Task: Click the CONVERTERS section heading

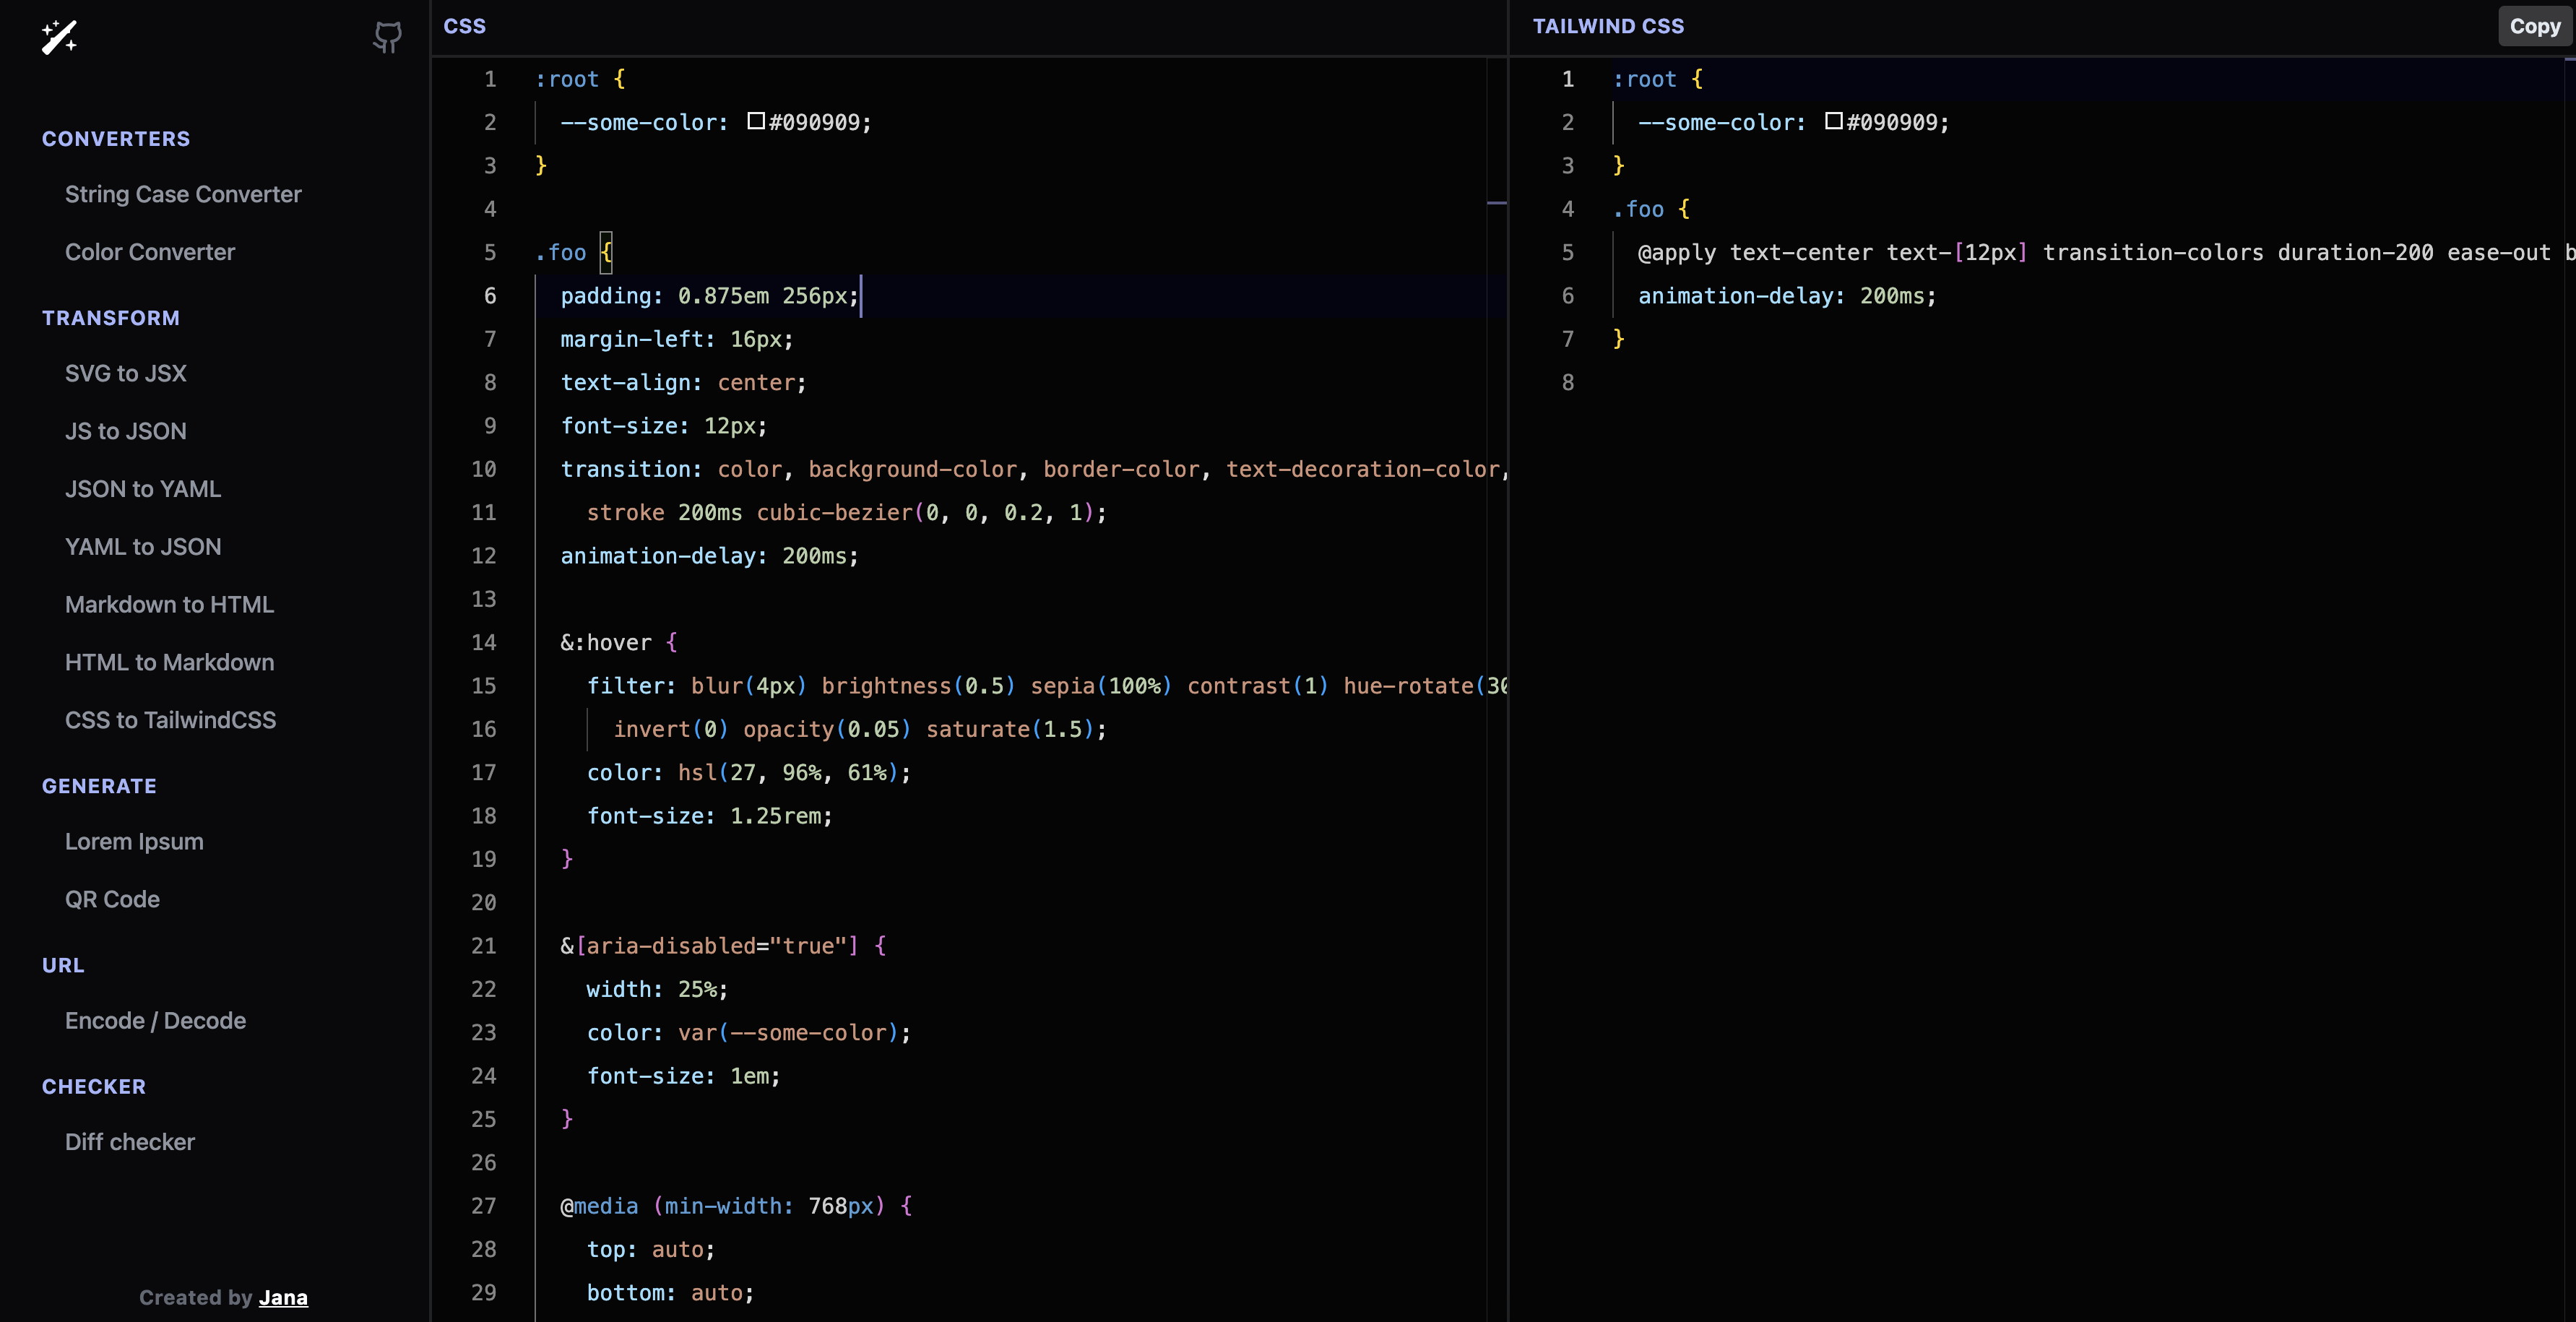Action: [116, 139]
